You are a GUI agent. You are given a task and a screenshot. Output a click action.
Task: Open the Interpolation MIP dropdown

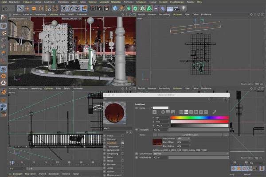183,139
